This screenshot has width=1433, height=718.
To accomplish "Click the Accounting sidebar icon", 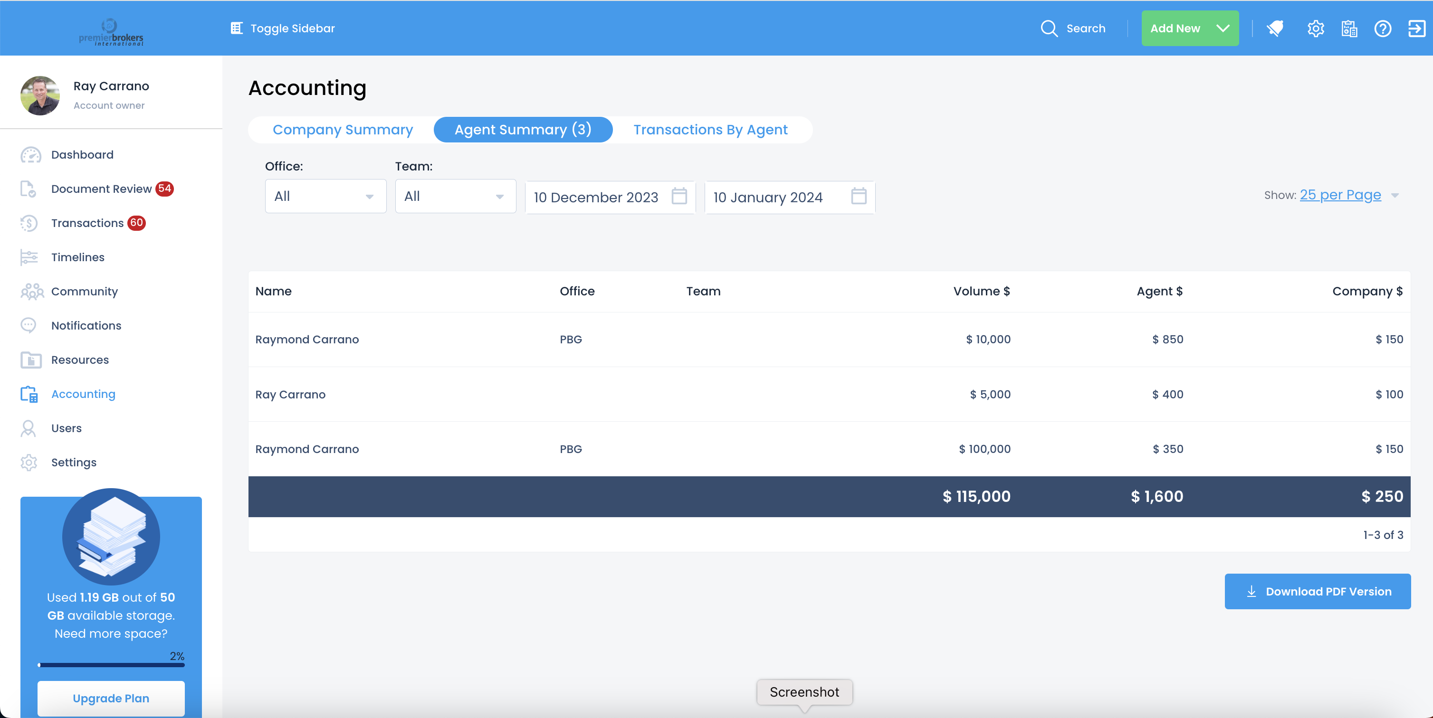I will (x=29, y=394).
